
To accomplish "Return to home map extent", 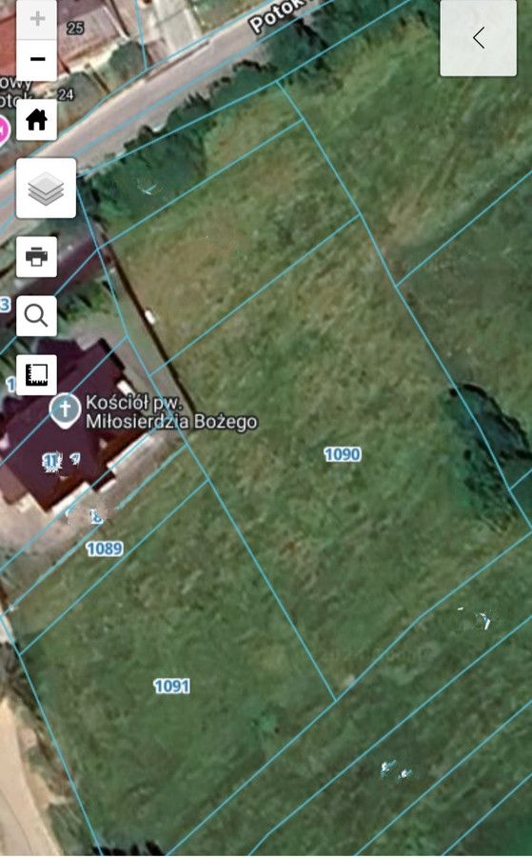I will pos(36,120).
